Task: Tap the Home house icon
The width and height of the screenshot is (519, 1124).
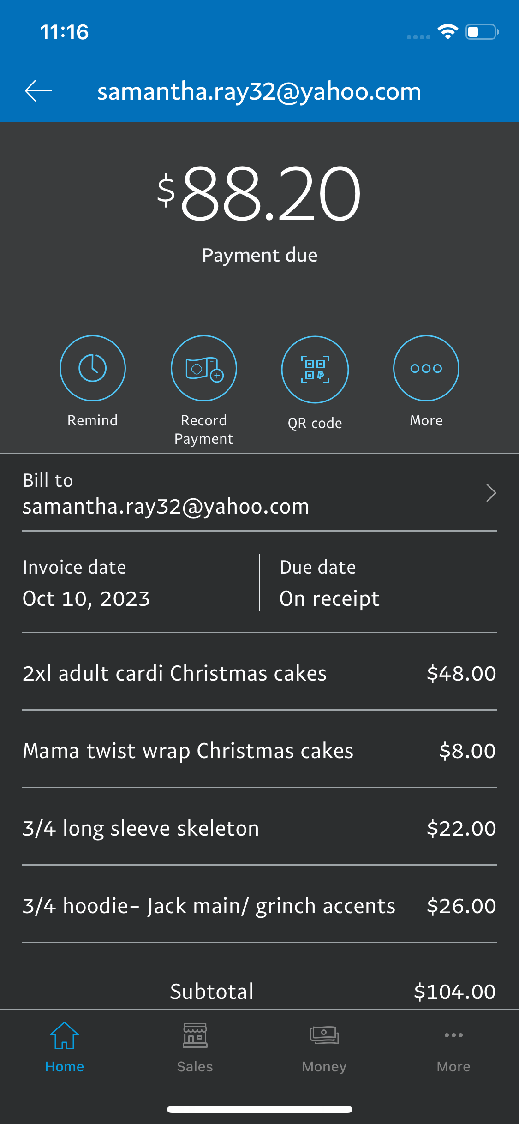Action: (x=65, y=1036)
